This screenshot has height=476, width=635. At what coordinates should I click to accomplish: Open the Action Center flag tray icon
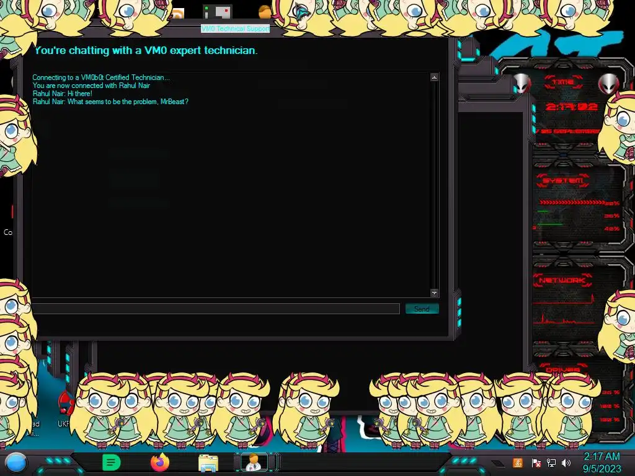[536, 463]
